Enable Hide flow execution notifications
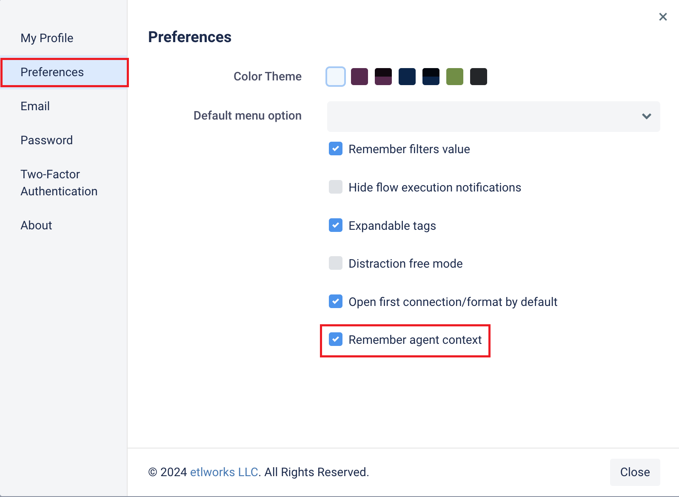This screenshot has height=497, width=679. tap(336, 187)
